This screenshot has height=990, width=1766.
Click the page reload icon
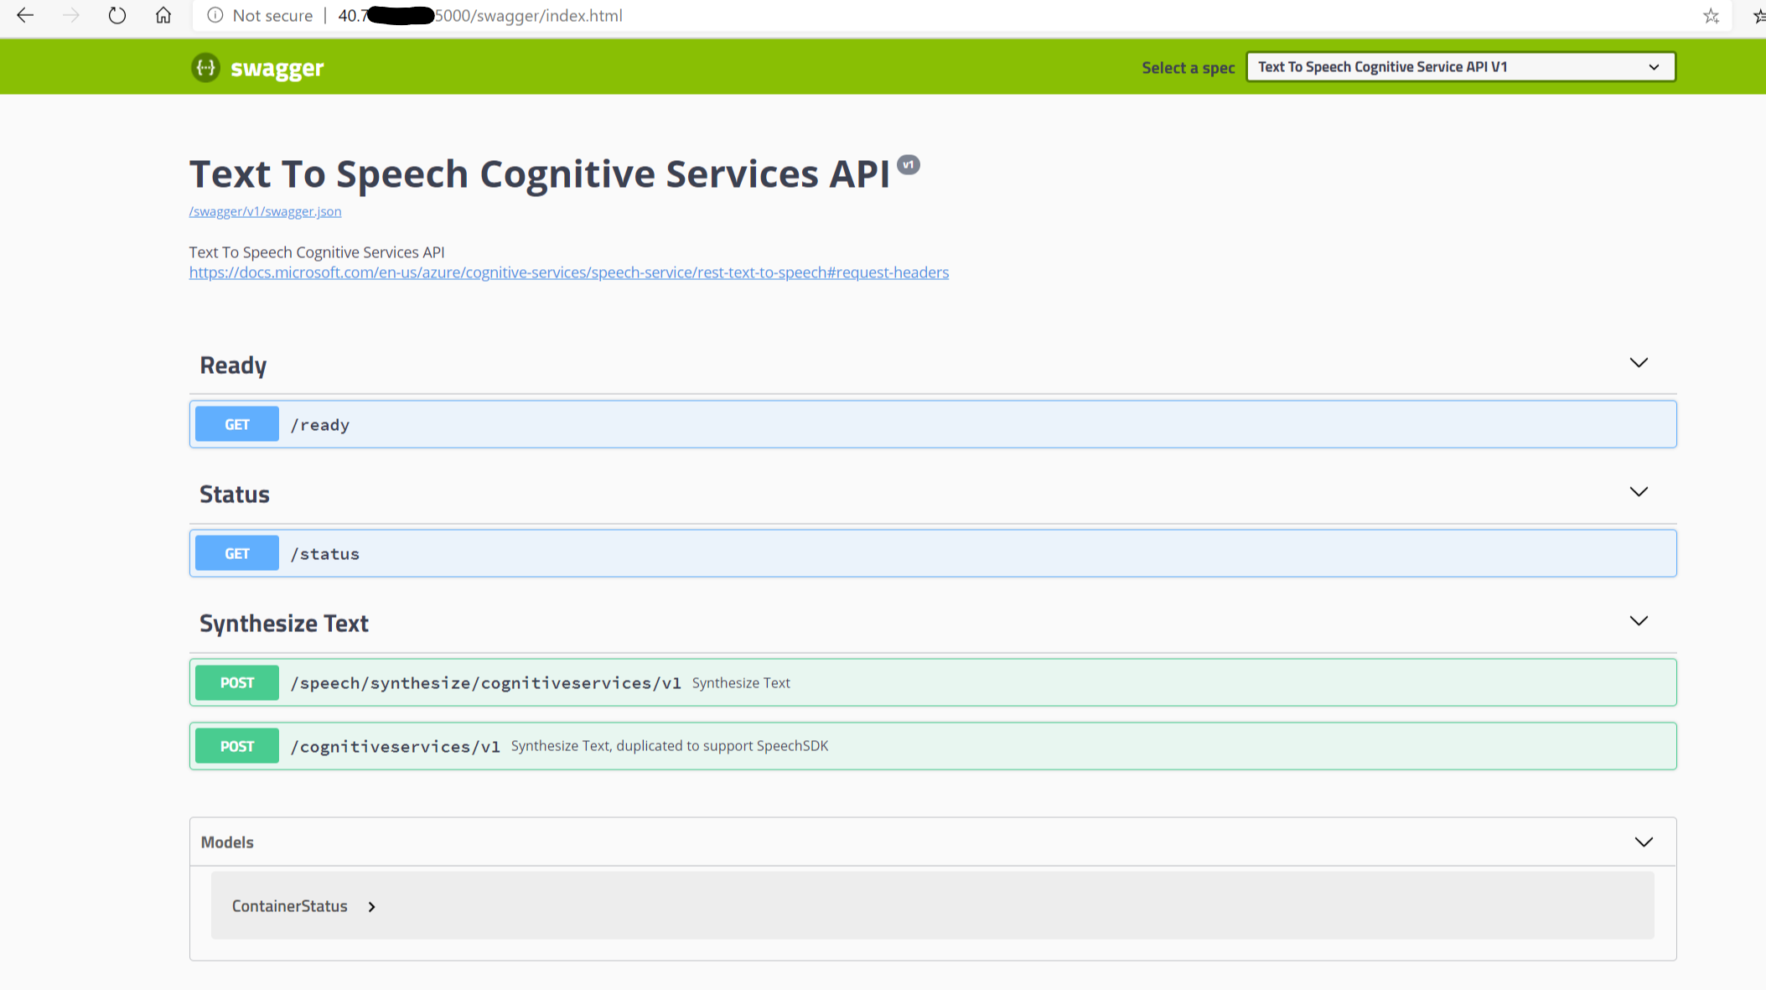[x=117, y=15]
